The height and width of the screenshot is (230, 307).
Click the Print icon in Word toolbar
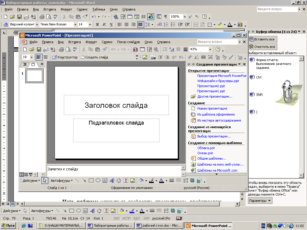tap(42, 17)
